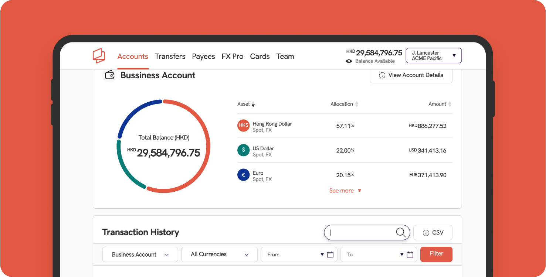Click the 22.00% allocation value
Image resolution: width=546 pixels, height=277 pixels.
click(345, 150)
